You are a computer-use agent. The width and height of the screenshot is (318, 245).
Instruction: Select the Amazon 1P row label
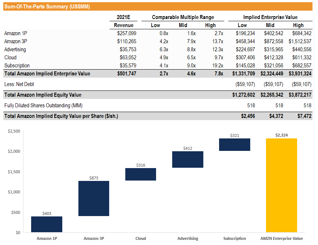click(16, 33)
